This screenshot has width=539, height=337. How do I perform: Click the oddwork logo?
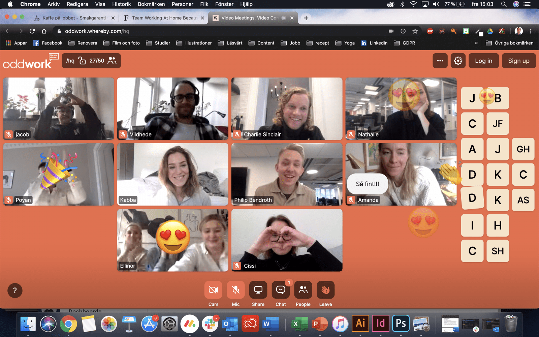28,63
